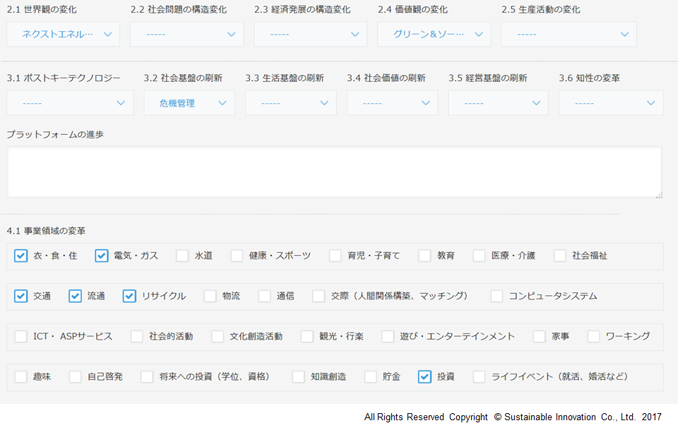Image resolution: width=678 pixels, height=428 pixels.
Task: Open the 2.1 世界観の変化 dropdown
Action: pyautogui.click(x=63, y=34)
